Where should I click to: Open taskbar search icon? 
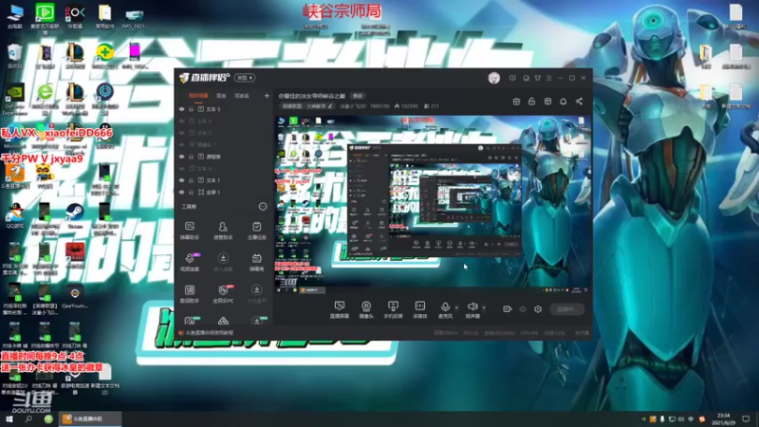28,419
